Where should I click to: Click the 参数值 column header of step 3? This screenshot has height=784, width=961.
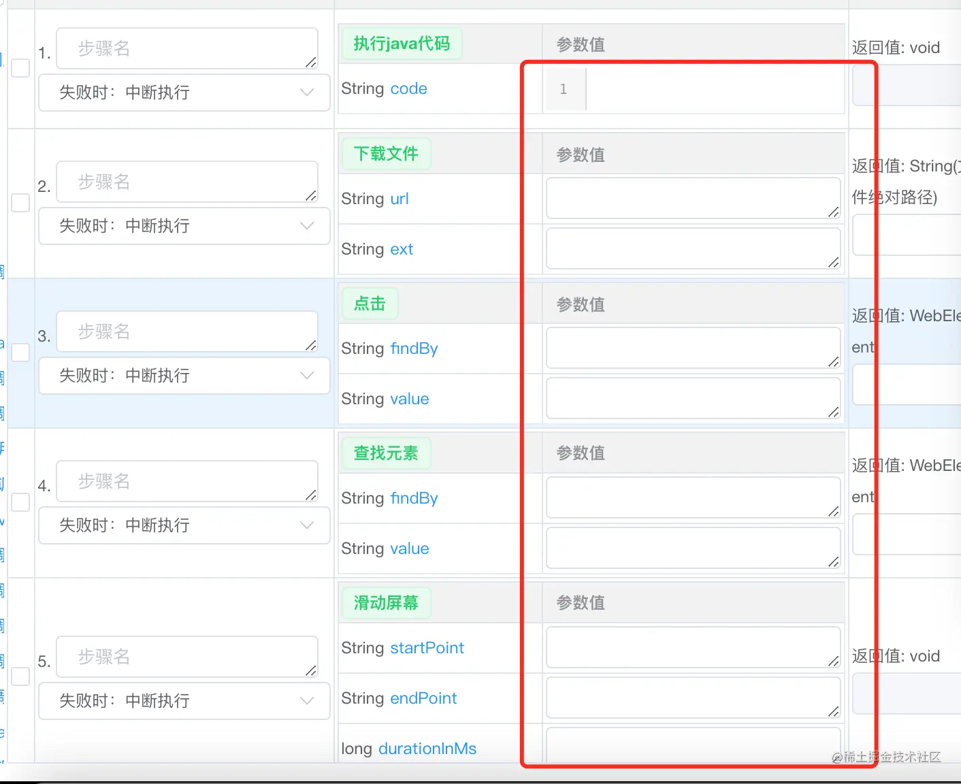(579, 304)
